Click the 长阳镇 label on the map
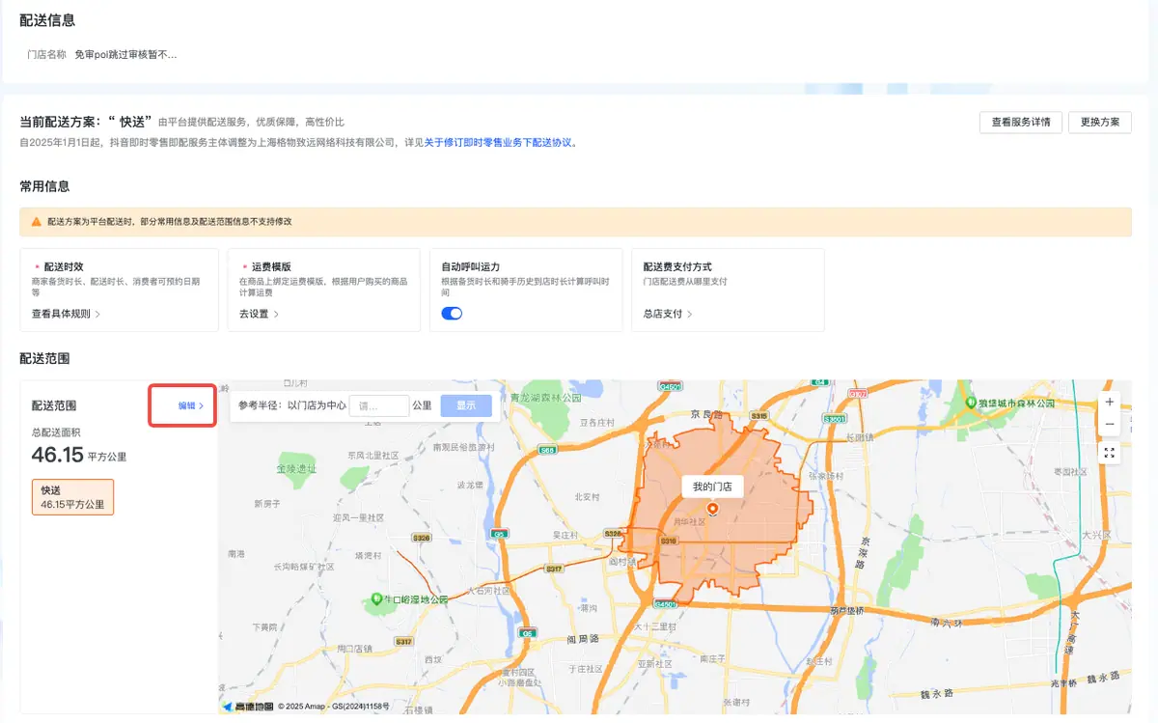The height and width of the screenshot is (723, 1158). point(859,436)
